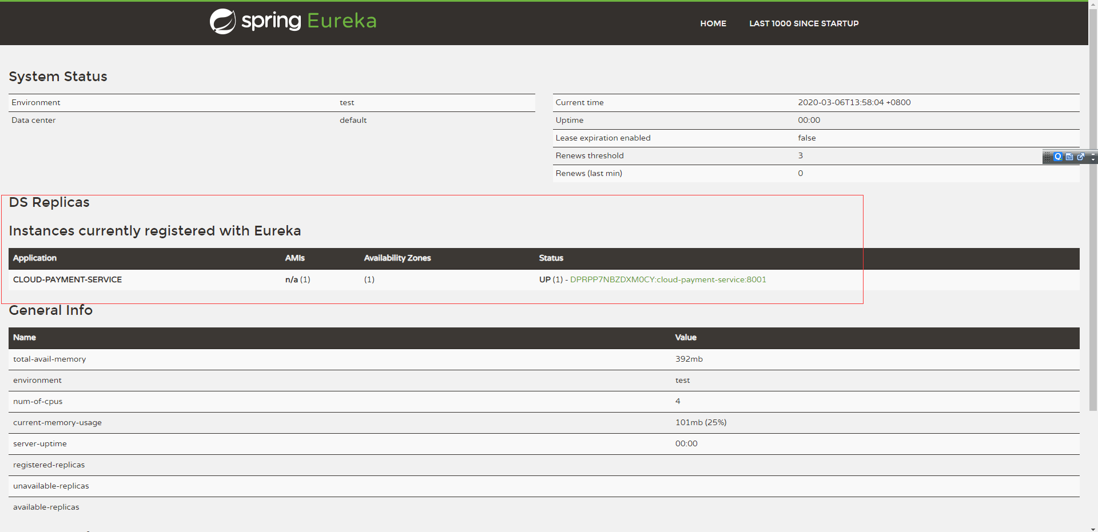This screenshot has width=1098, height=532.
Task: Grab the dotted drag handle of floating toolbar
Action: 1047,157
